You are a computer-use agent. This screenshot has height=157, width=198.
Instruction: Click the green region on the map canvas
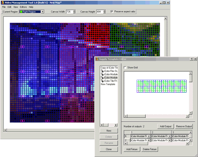coord(135,39)
